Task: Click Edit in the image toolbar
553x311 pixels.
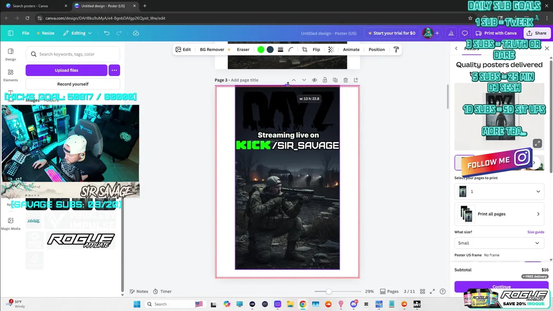Action: click(183, 50)
